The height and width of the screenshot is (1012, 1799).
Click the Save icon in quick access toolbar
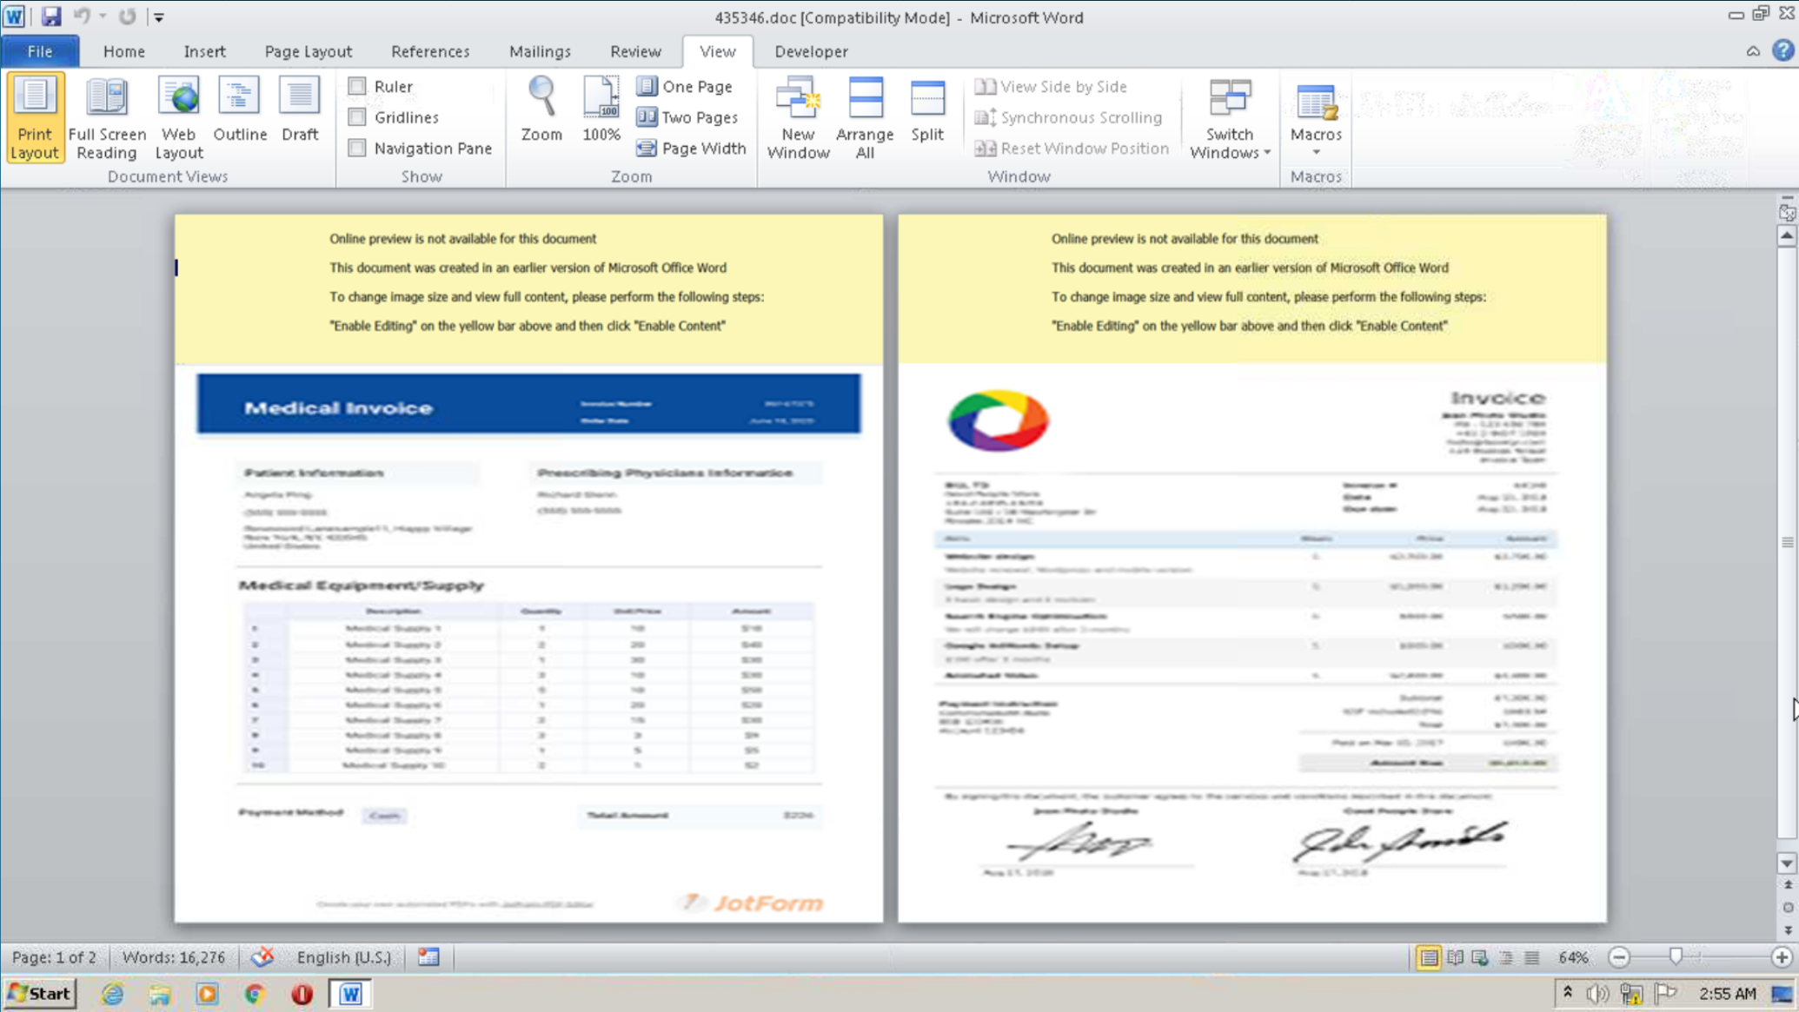(51, 17)
